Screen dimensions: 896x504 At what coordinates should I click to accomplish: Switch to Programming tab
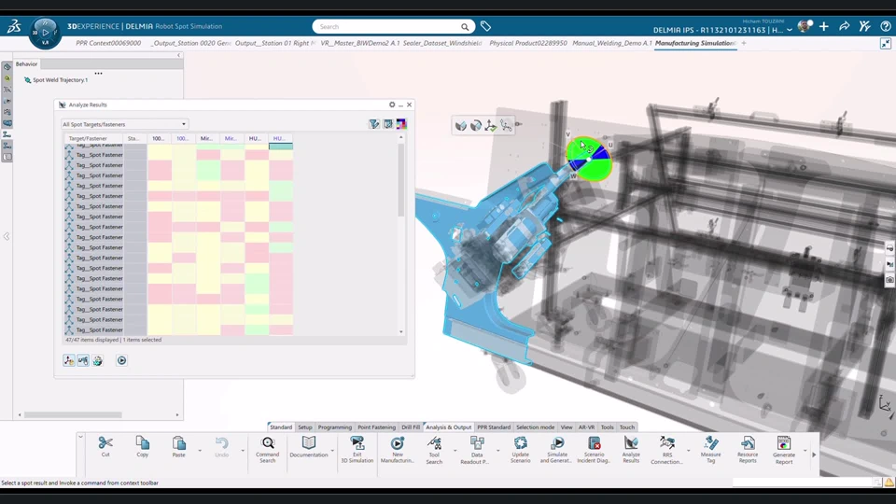click(x=335, y=427)
